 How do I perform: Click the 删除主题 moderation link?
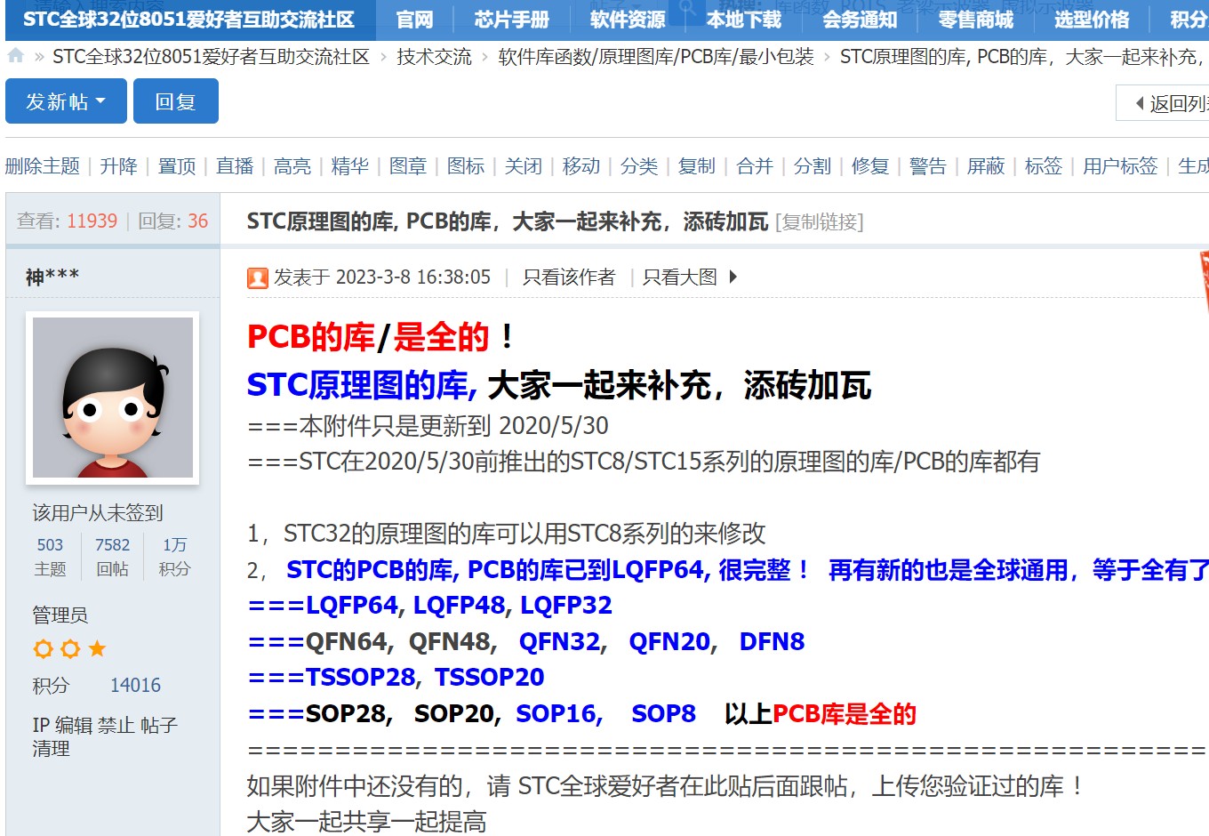point(43,166)
